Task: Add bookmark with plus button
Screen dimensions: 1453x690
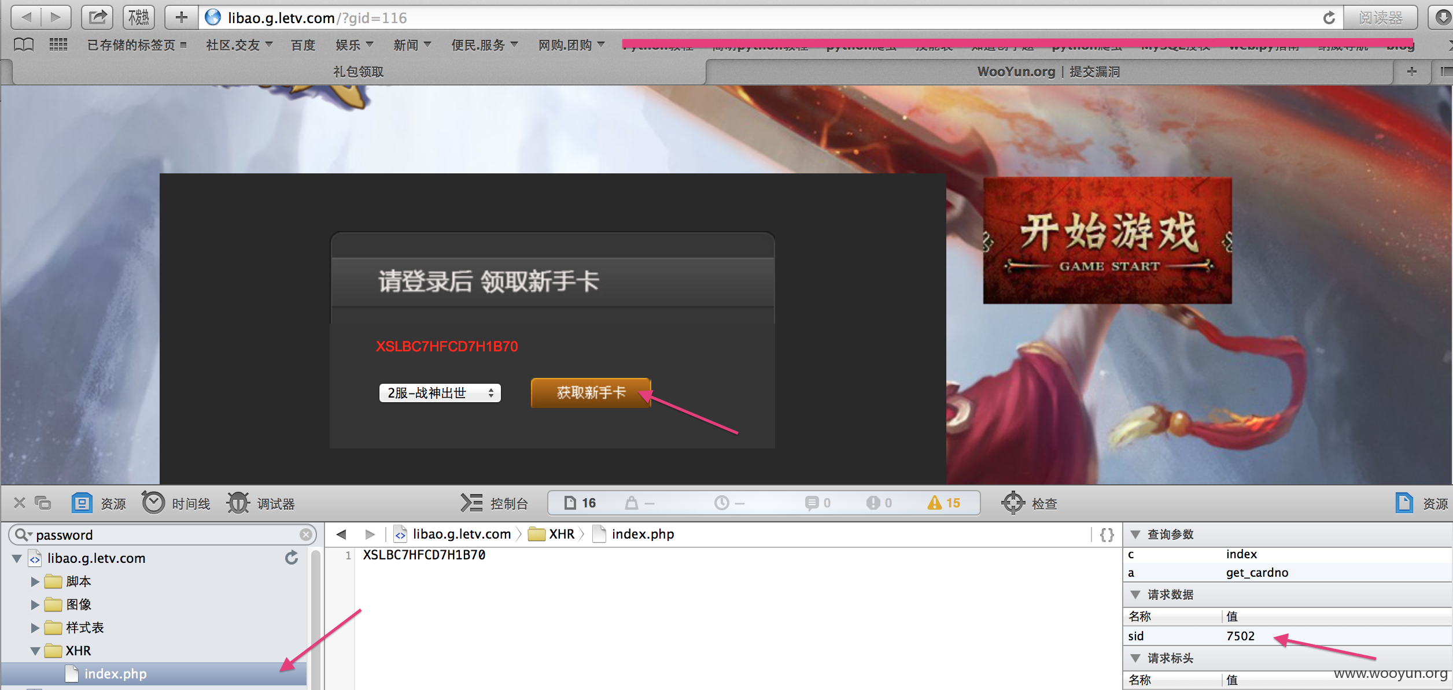Action: coord(182,17)
